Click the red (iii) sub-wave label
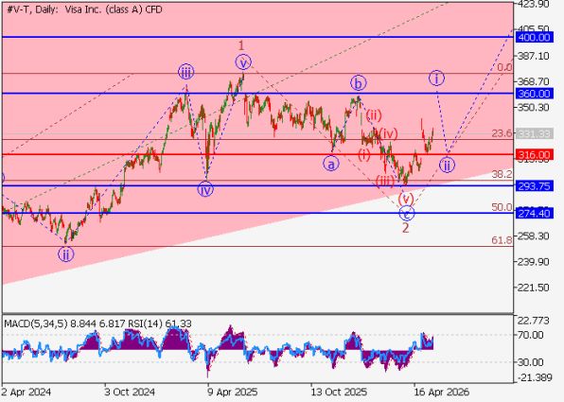 tap(385, 181)
